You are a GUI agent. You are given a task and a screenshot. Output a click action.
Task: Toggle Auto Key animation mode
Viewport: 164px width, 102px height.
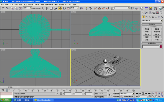click(x=116, y=94)
